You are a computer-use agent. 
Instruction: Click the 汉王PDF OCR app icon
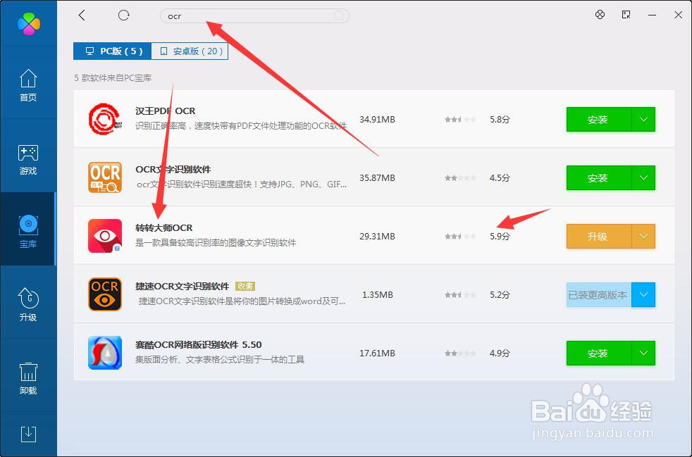pos(105,119)
